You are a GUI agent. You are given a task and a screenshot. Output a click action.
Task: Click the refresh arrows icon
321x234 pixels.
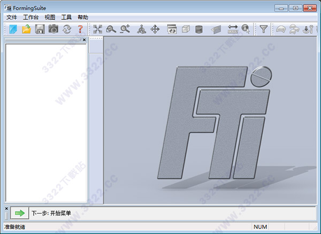[67, 29]
